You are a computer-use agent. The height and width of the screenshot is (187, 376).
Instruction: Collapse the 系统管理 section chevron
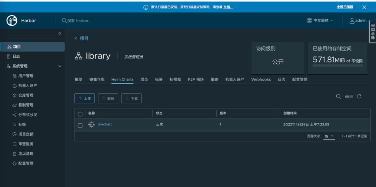coord(60,66)
